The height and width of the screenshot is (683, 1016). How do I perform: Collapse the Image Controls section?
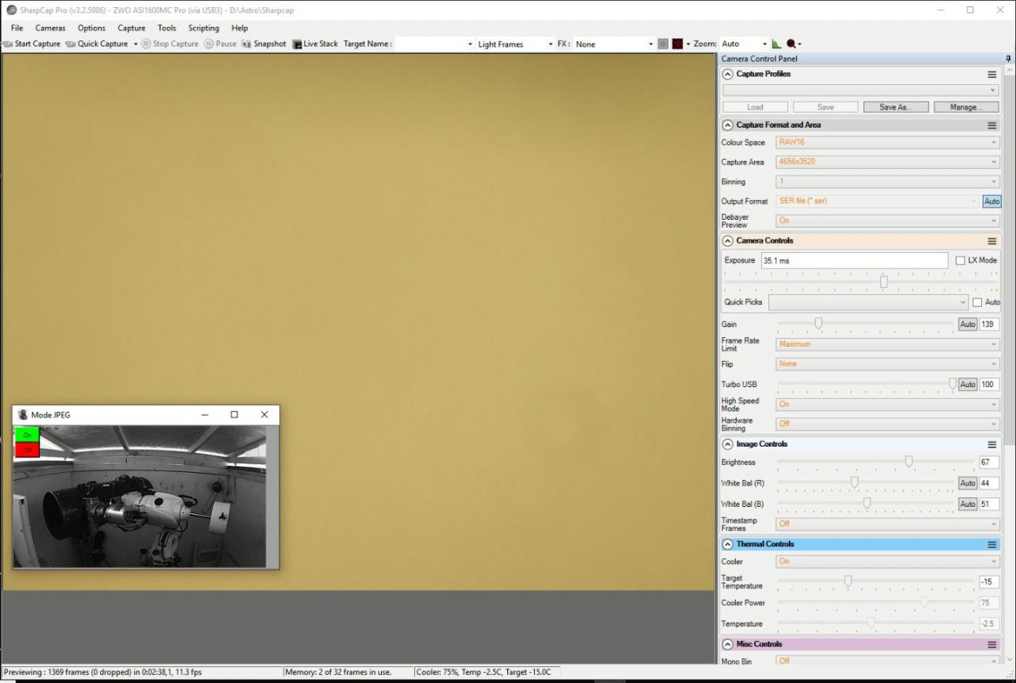point(727,445)
